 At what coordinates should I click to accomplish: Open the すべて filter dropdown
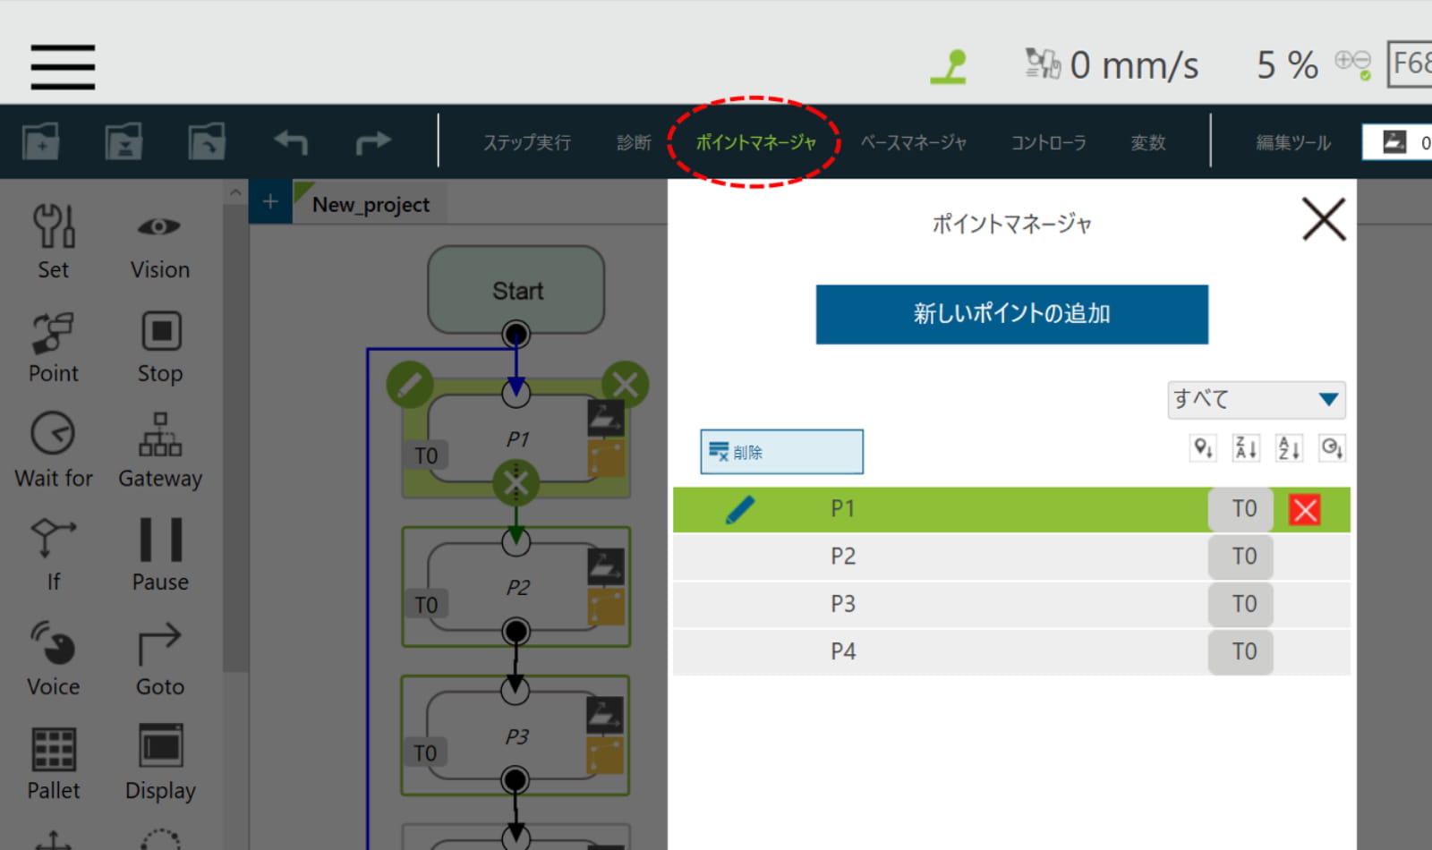1257,400
